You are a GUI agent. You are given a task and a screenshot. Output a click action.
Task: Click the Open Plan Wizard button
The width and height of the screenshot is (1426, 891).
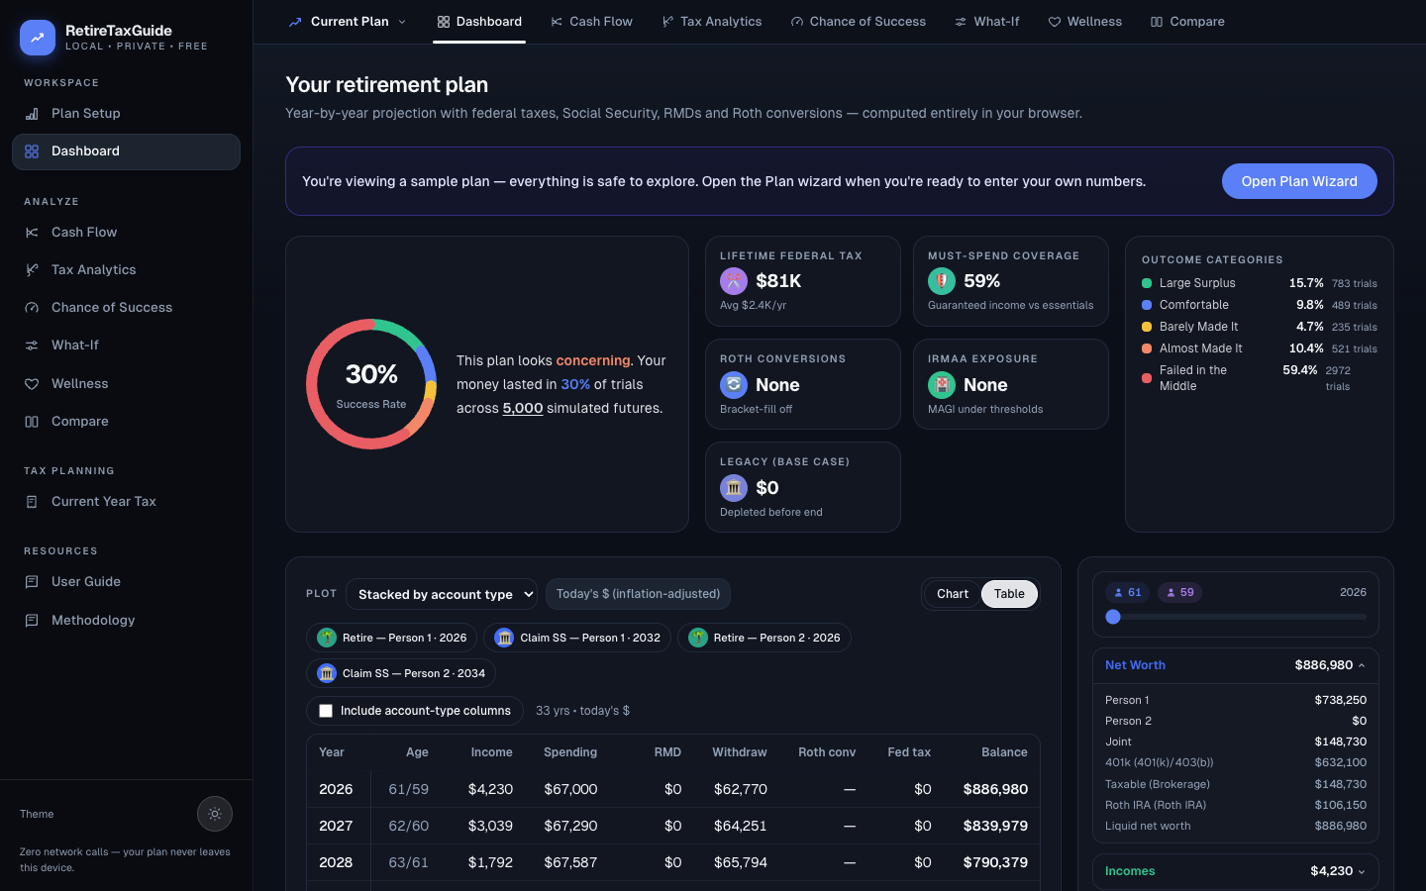[1299, 181]
